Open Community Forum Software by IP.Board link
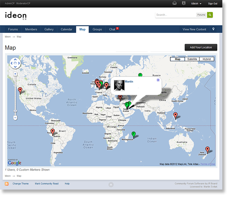The image size is (230, 198). coord(196,184)
